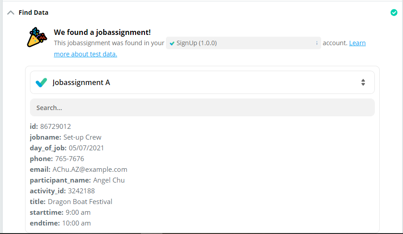This screenshot has height=234, width=403.
Task: Click the up-down arrows on Jobassignment selector
Action: [363, 82]
